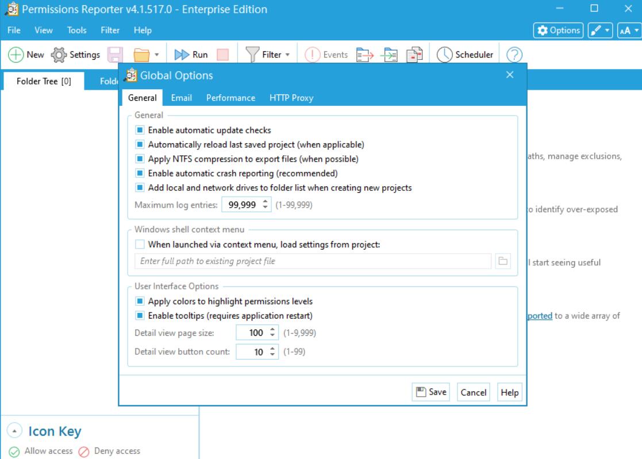Switch to the Performance tab
This screenshot has width=642, height=459.
pyautogui.click(x=230, y=98)
